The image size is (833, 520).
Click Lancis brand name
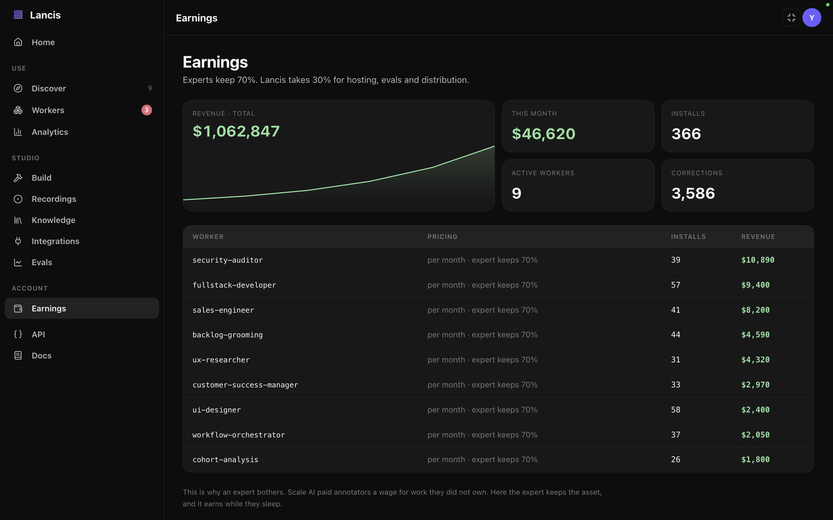46,15
